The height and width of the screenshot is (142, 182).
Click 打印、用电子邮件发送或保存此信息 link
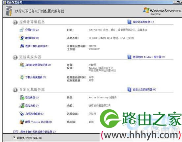(x=35, y=132)
